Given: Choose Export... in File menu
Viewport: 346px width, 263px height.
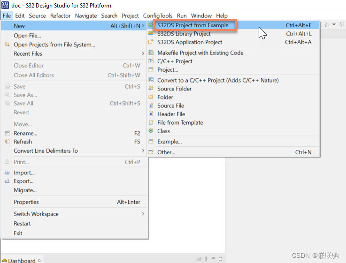Looking at the screenshot, I should (x=74, y=181).
